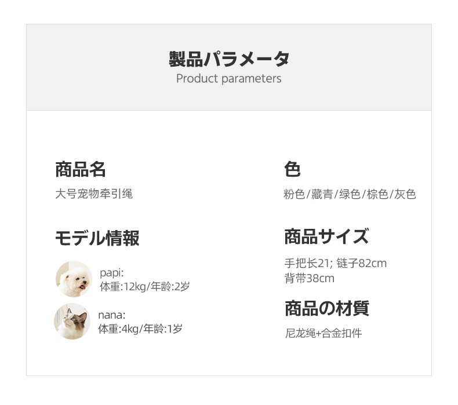The width and height of the screenshot is (458, 405).
Task: Choose the 棕色 color option text
Action: (x=377, y=195)
